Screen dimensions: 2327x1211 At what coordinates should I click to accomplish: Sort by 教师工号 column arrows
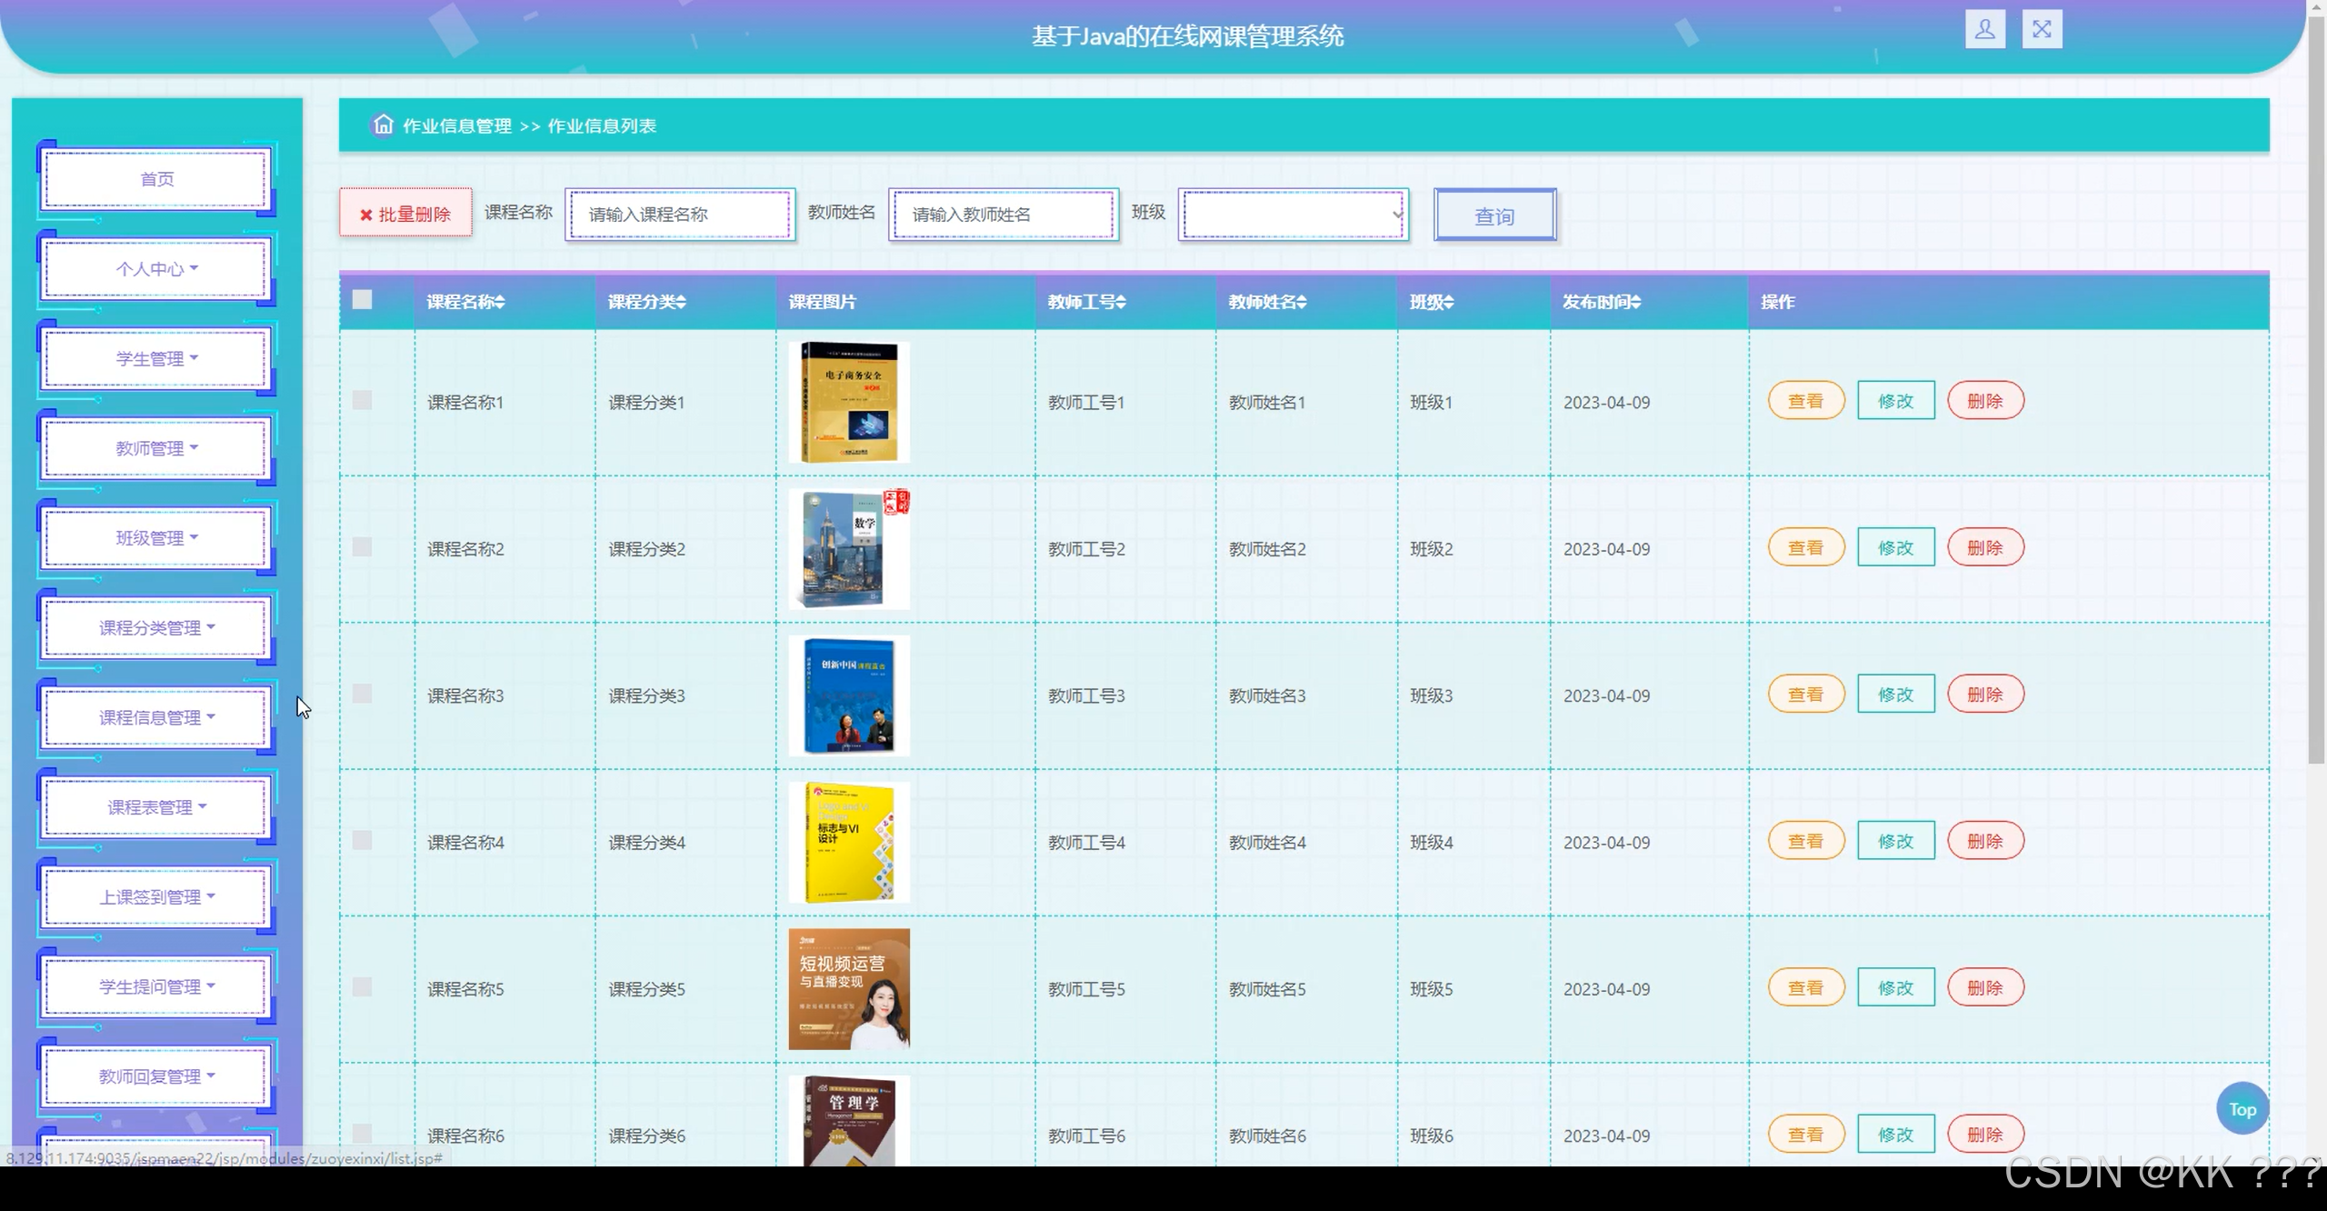click(1121, 302)
